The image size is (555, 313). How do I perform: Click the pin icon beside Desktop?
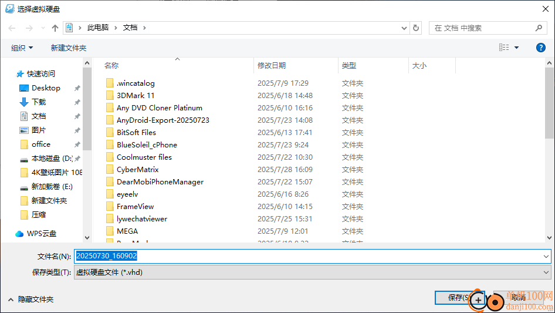pos(77,88)
